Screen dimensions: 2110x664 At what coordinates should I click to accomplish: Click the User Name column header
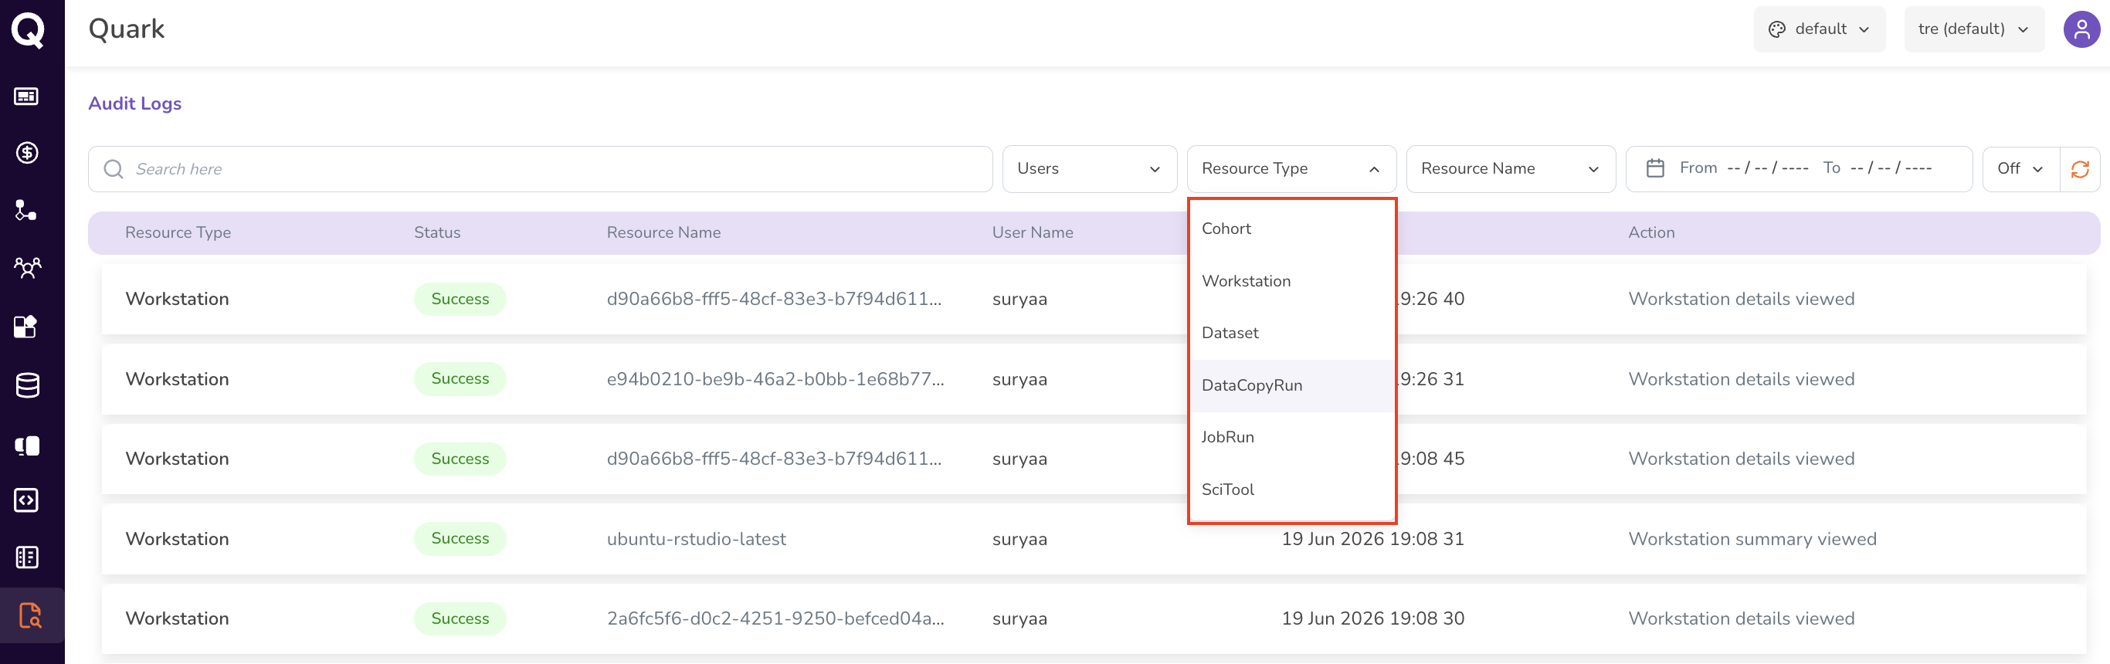[1032, 232]
